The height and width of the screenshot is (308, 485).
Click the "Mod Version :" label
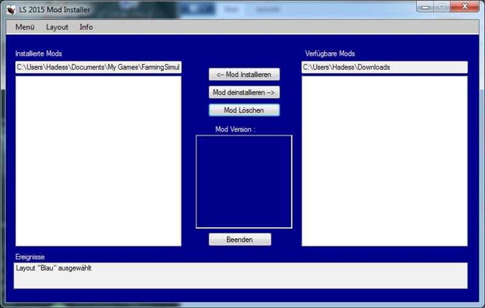(235, 129)
